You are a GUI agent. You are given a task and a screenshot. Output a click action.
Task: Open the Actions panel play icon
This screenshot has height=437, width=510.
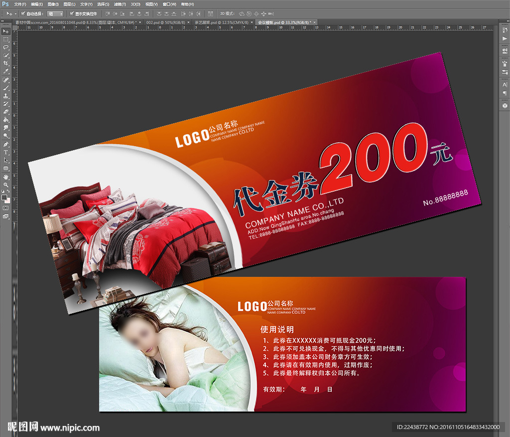pos(505,38)
